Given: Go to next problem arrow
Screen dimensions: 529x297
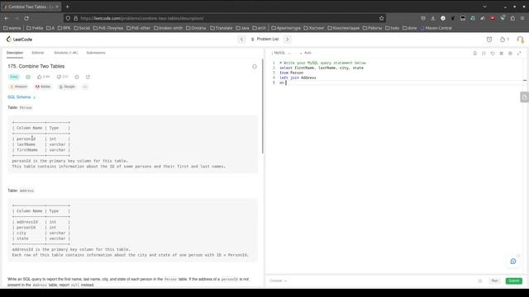Looking at the screenshot, I should point(288,40).
